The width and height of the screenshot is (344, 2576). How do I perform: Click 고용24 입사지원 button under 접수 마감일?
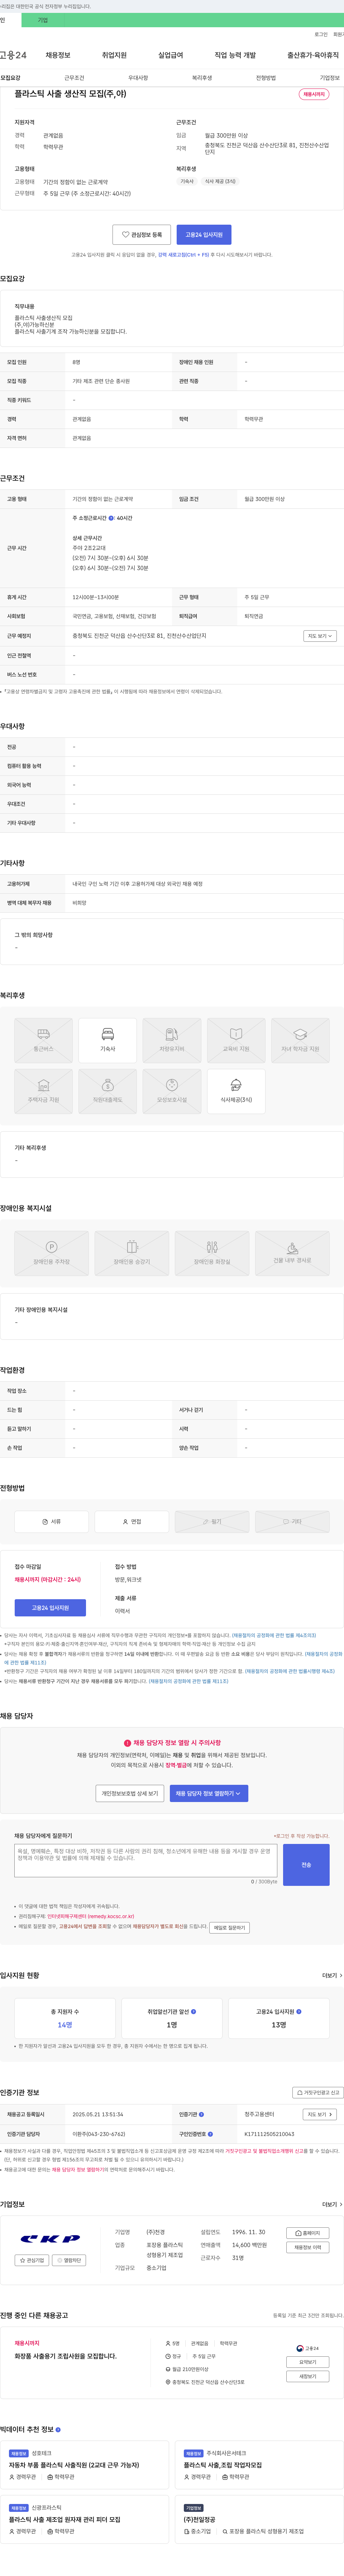[x=51, y=1608]
